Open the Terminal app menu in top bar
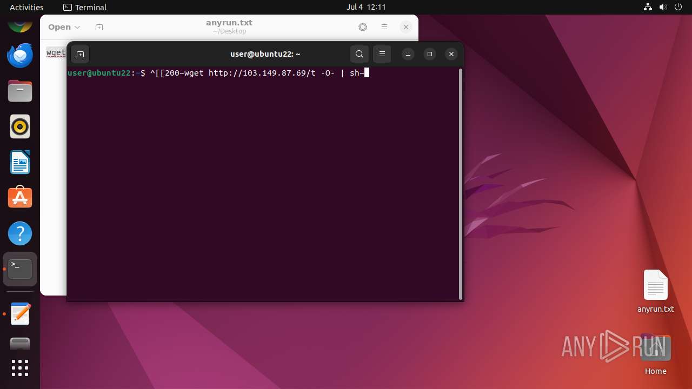The height and width of the screenshot is (389, 692). tap(85, 8)
